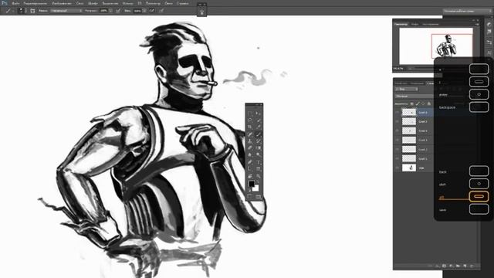Screen dimensions: 494x278
Task: Toggle lock transparent pixels
Action: pyautogui.click(x=411, y=103)
